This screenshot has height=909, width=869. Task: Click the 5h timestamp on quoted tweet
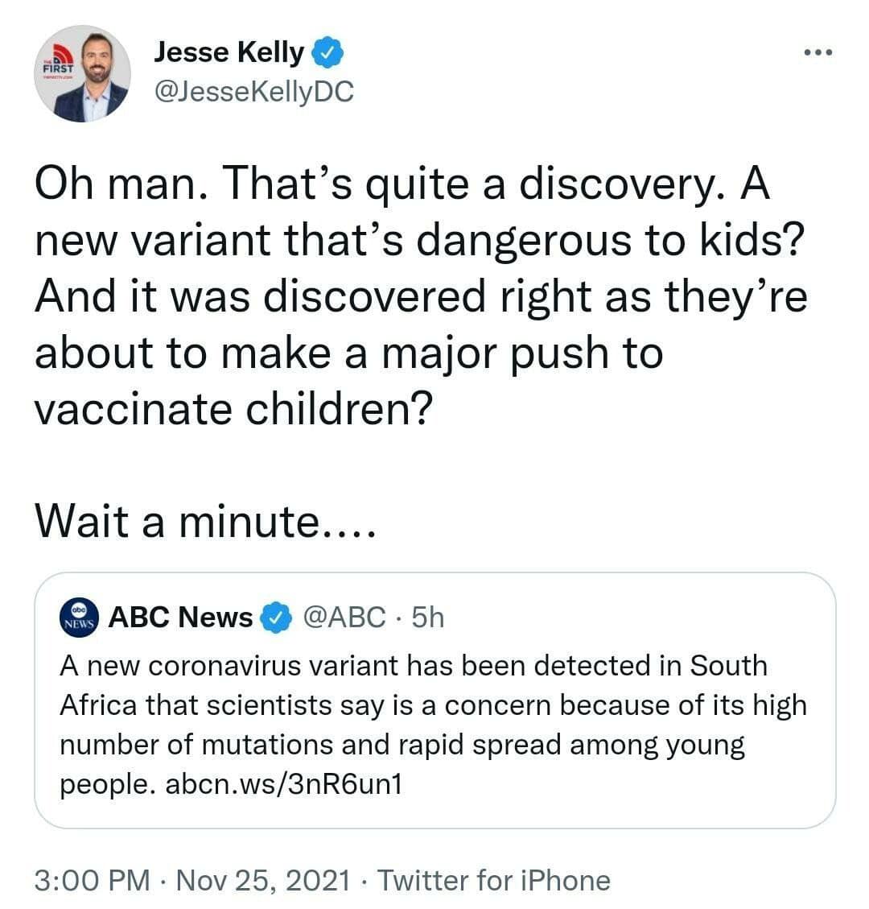[x=427, y=618]
